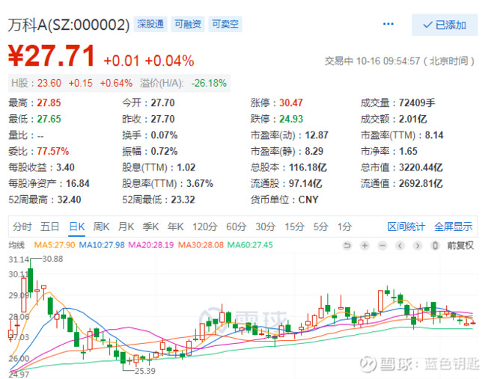Click the 30.88 high marker on chart
494x379 pixels.
pyautogui.click(x=52, y=259)
